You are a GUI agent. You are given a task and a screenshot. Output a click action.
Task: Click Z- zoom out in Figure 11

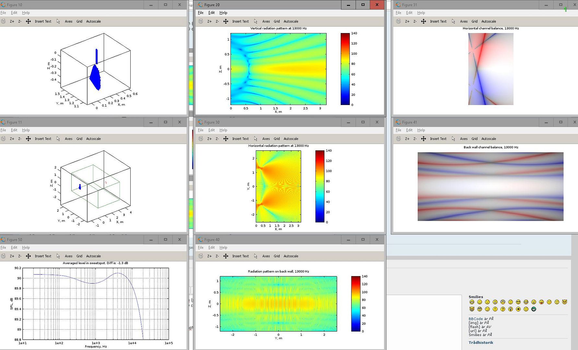(20, 139)
